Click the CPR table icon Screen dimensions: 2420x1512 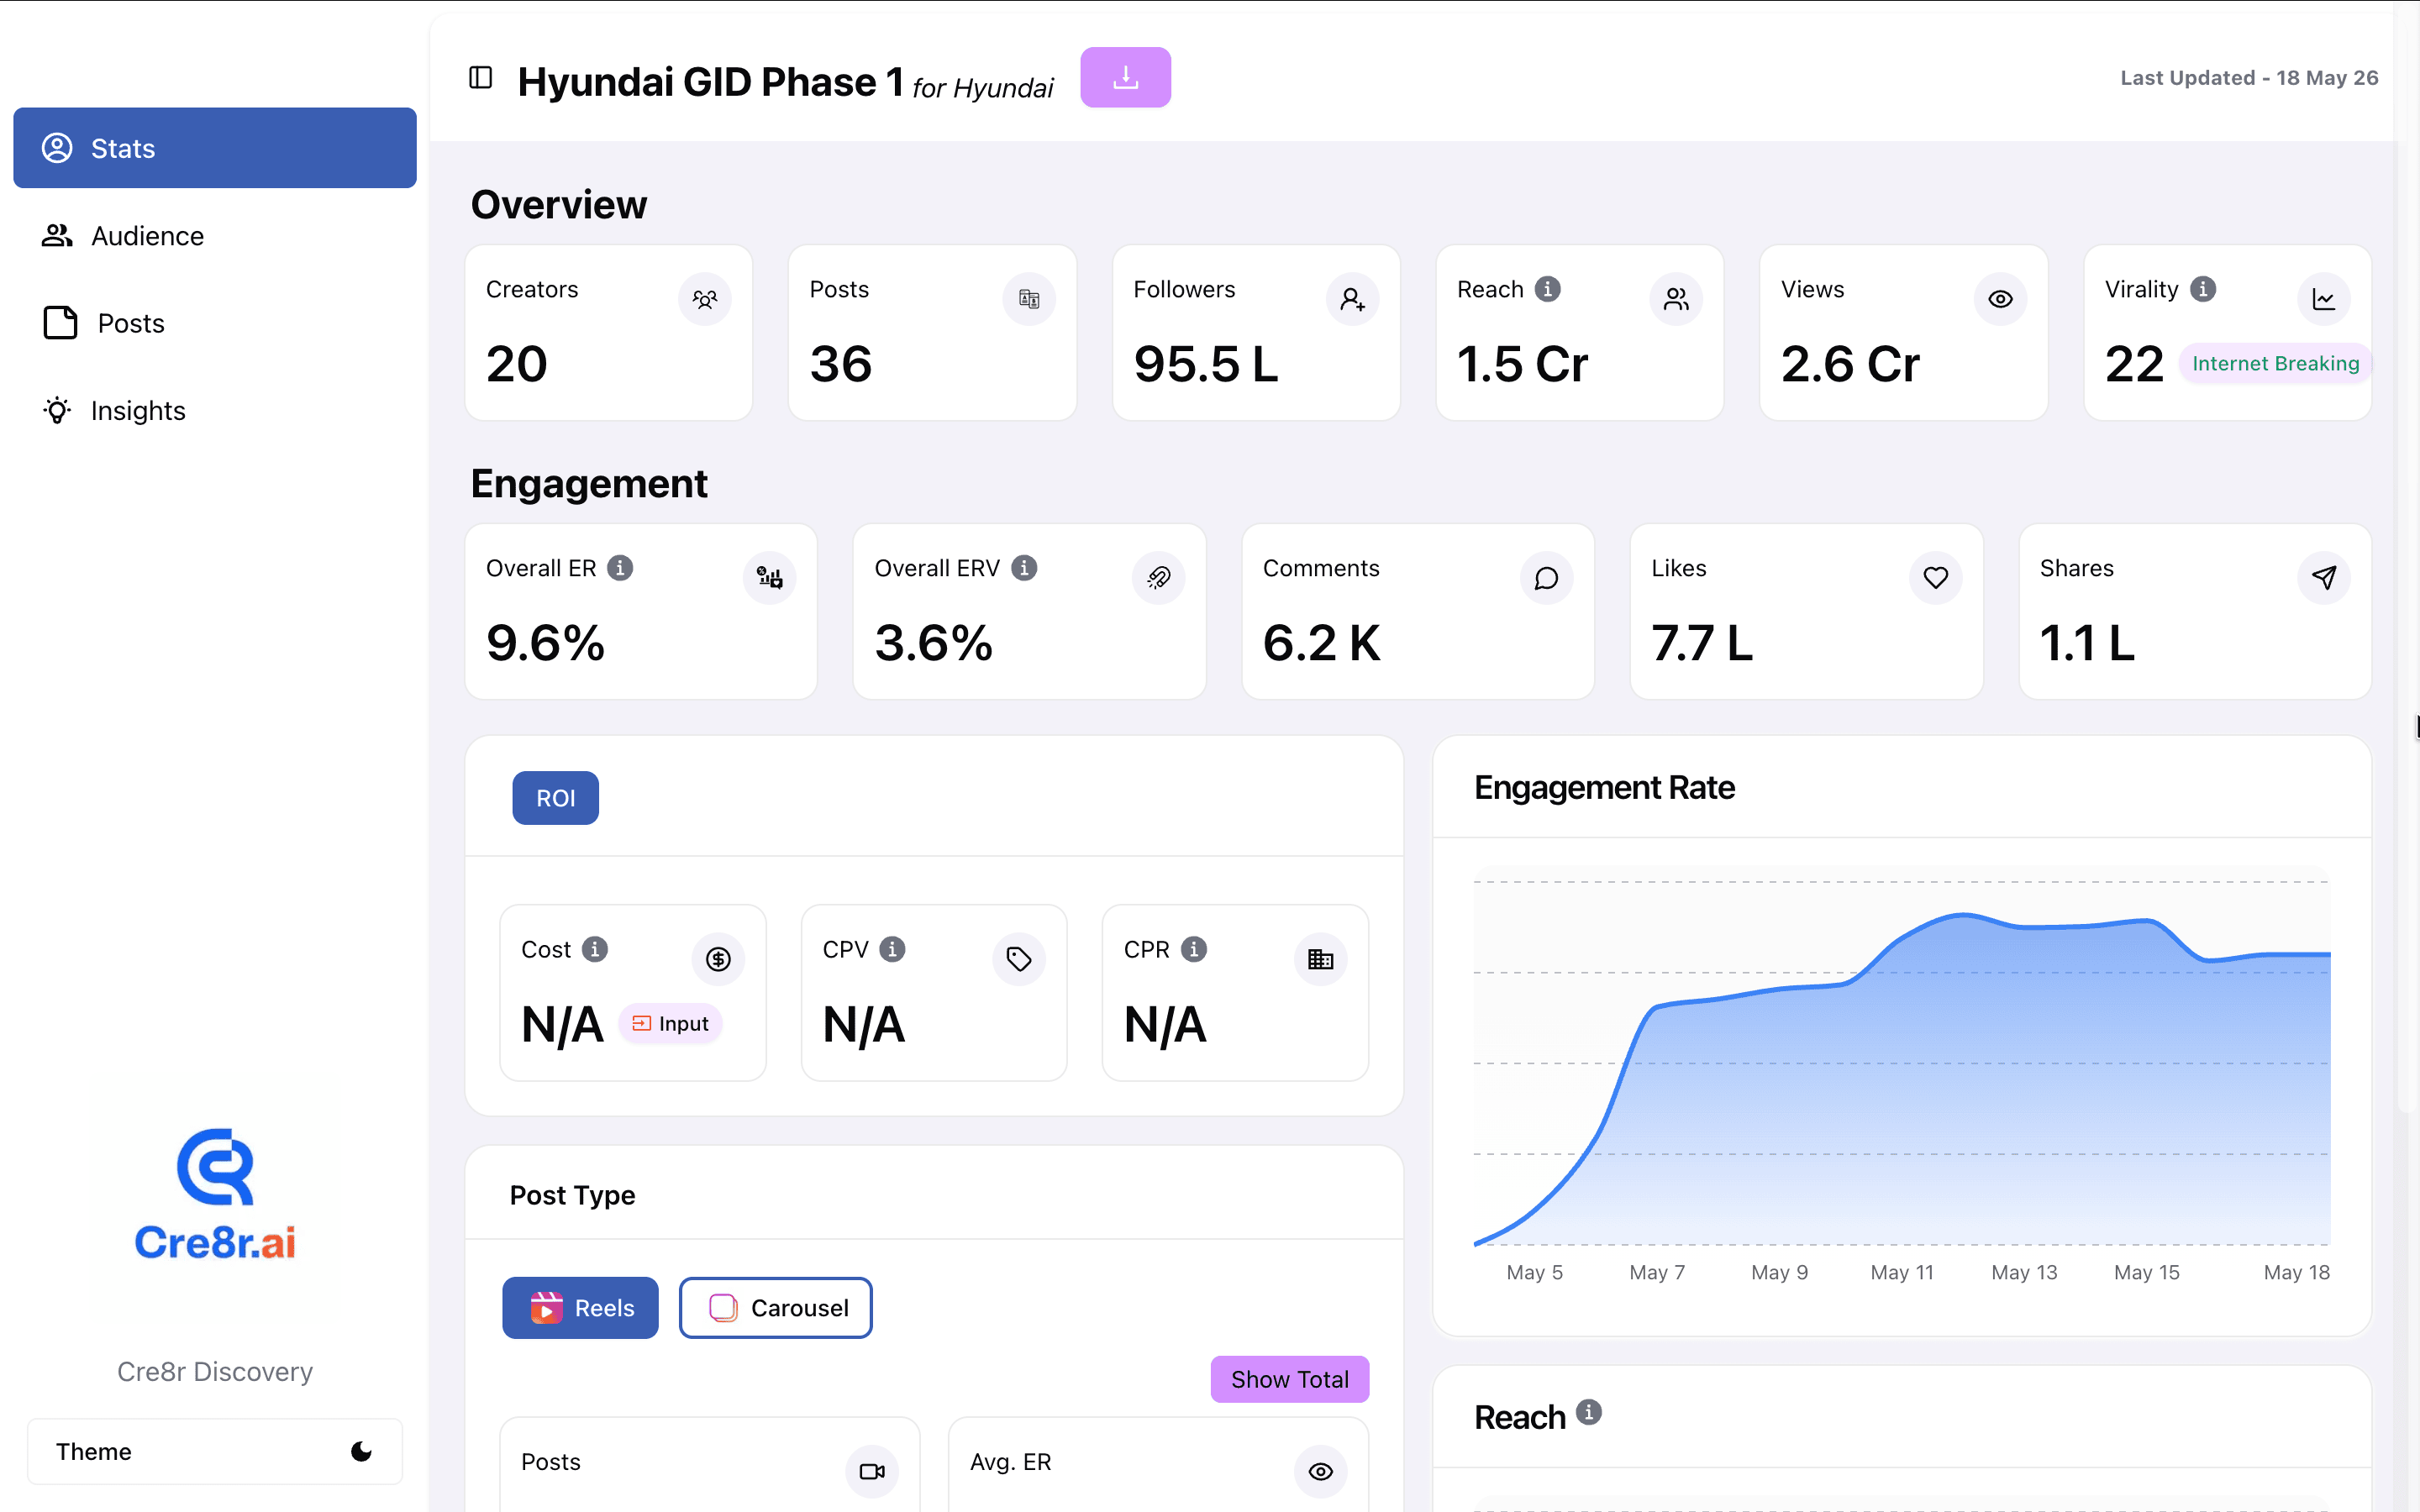pos(1320,959)
